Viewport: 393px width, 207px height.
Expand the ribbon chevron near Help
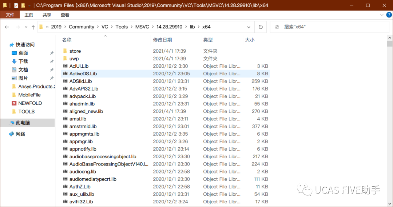(382, 15)
